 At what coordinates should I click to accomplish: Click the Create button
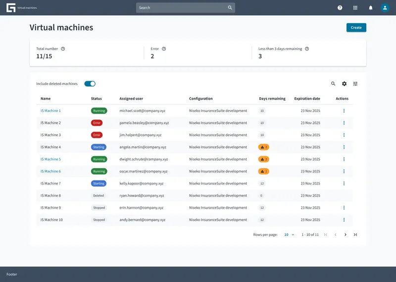click(x=356, y=28)
